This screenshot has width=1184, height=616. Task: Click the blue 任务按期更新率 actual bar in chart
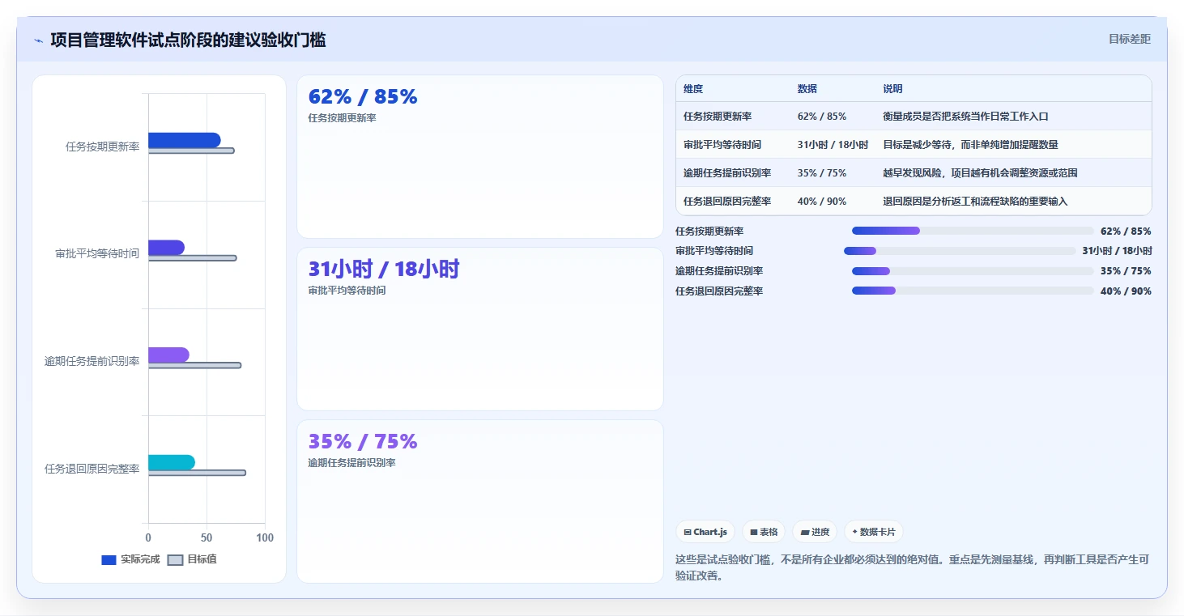[184, 140]
